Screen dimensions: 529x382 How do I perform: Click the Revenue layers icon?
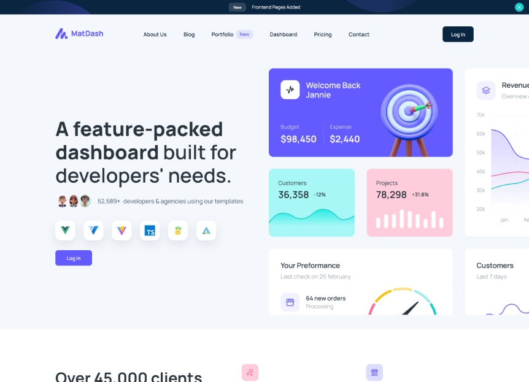tap(486, 90)
